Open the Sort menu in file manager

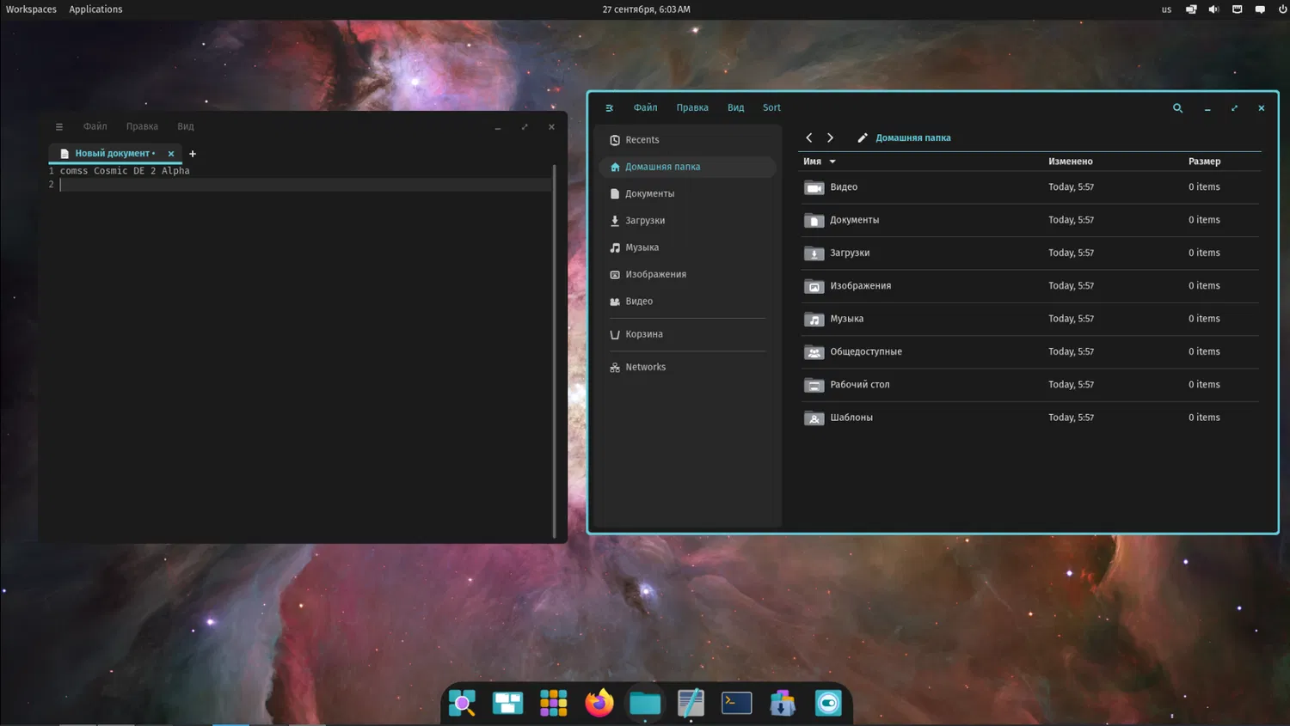click(x=771, y=108)
